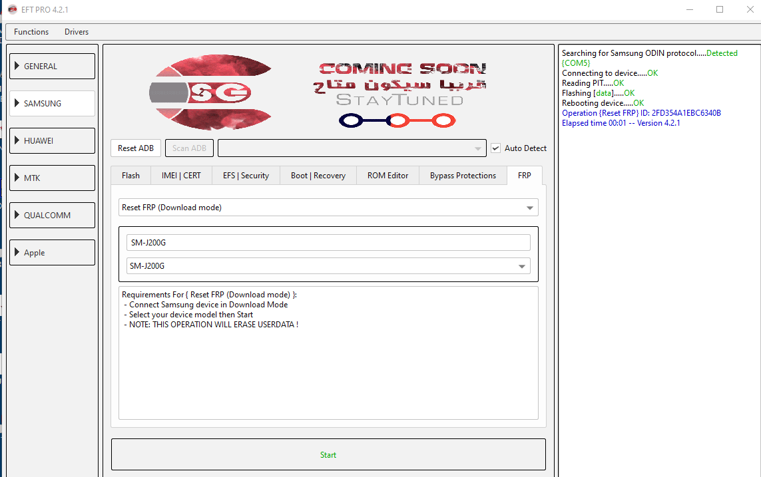The image size is (761, 477).
Task: Click 'Searching for Samsung ODIN protocol' log line
Action: click(x=649, y=58)
